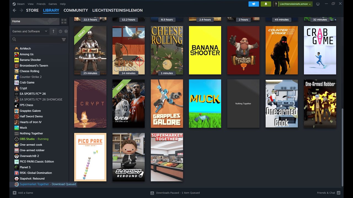This screenshot has width=353, height=198.
Task: Open the Friends menu
Action: tap(41, 4)
